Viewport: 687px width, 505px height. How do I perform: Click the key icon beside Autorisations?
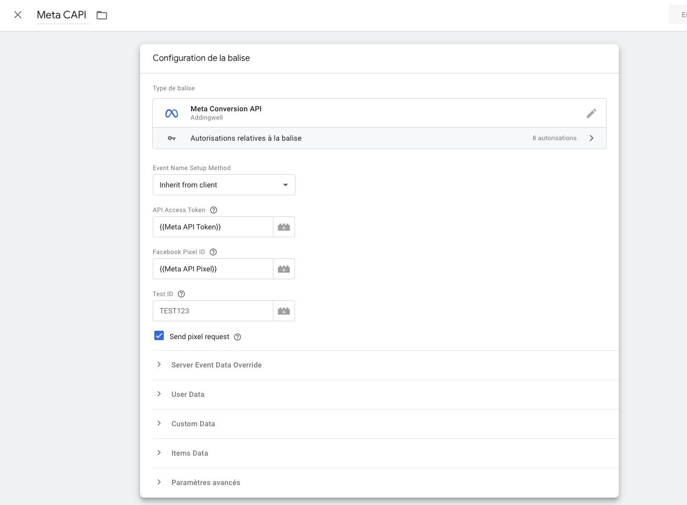[172, 138]
